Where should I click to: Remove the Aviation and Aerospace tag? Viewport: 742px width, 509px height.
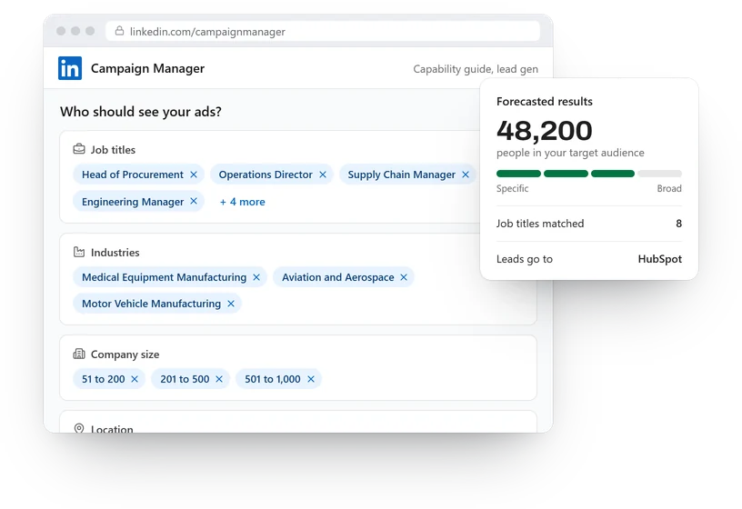(x=404, y=277)
